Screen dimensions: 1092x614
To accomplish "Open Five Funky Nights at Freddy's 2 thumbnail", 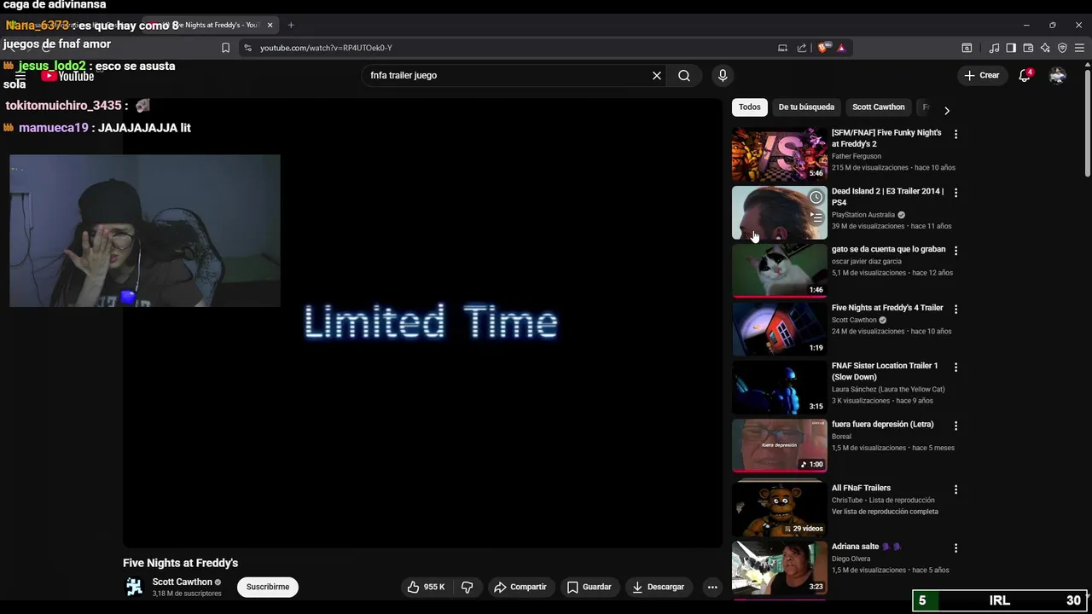I will (779, 154).
